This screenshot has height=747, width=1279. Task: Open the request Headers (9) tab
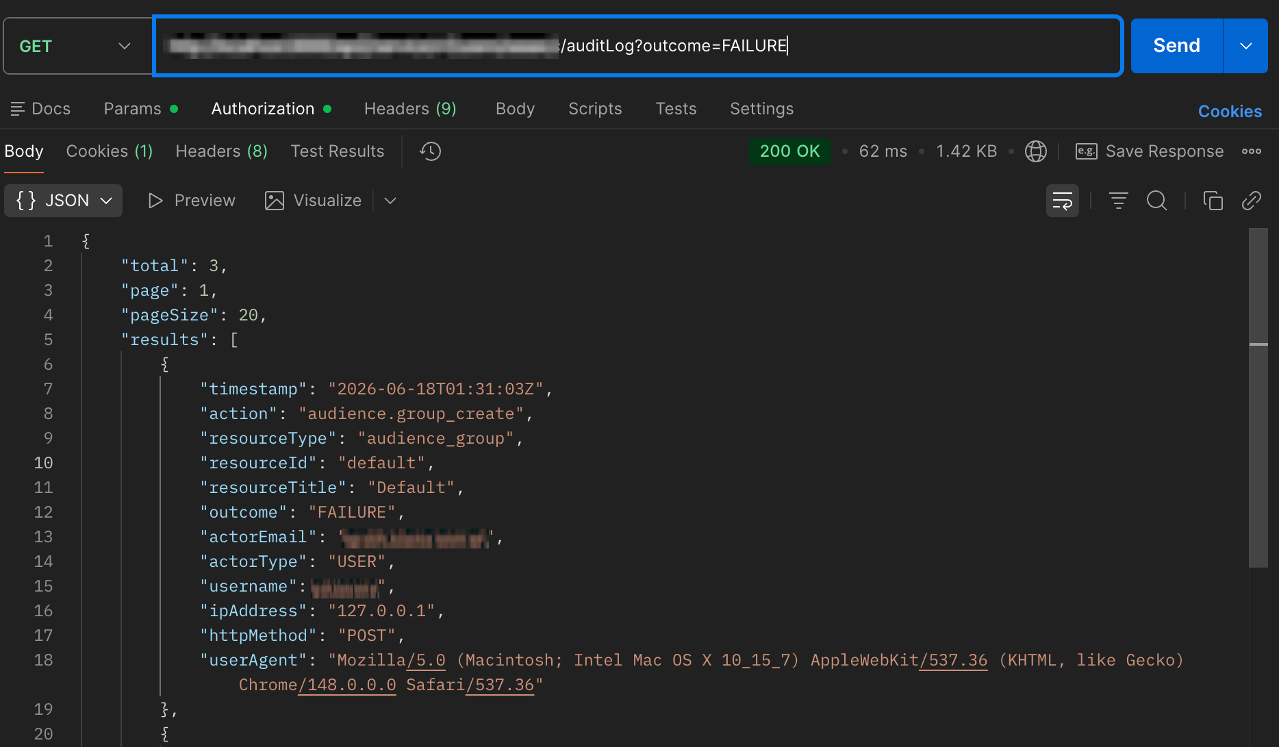click(x=410, y=109)
